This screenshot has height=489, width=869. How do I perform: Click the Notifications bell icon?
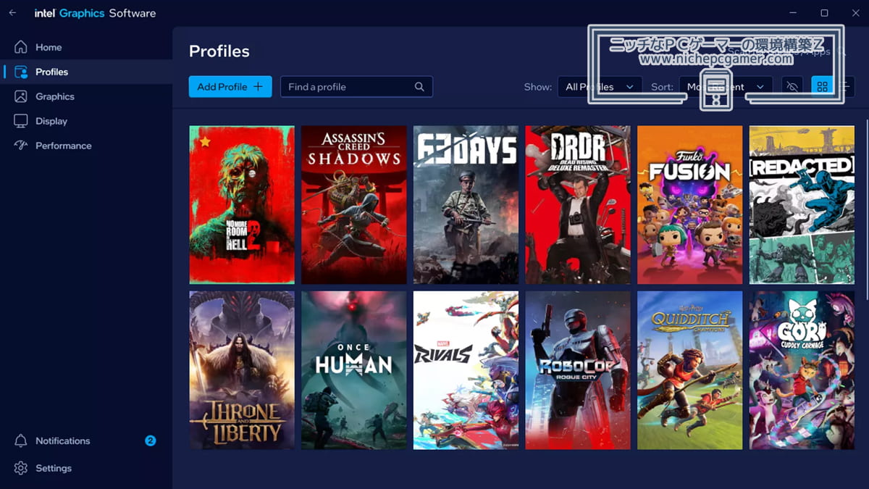[x=21, y=440]
